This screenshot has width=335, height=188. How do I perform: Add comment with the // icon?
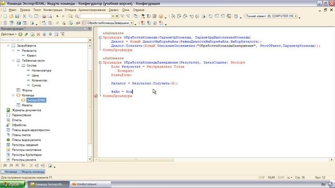pos(57,23)
